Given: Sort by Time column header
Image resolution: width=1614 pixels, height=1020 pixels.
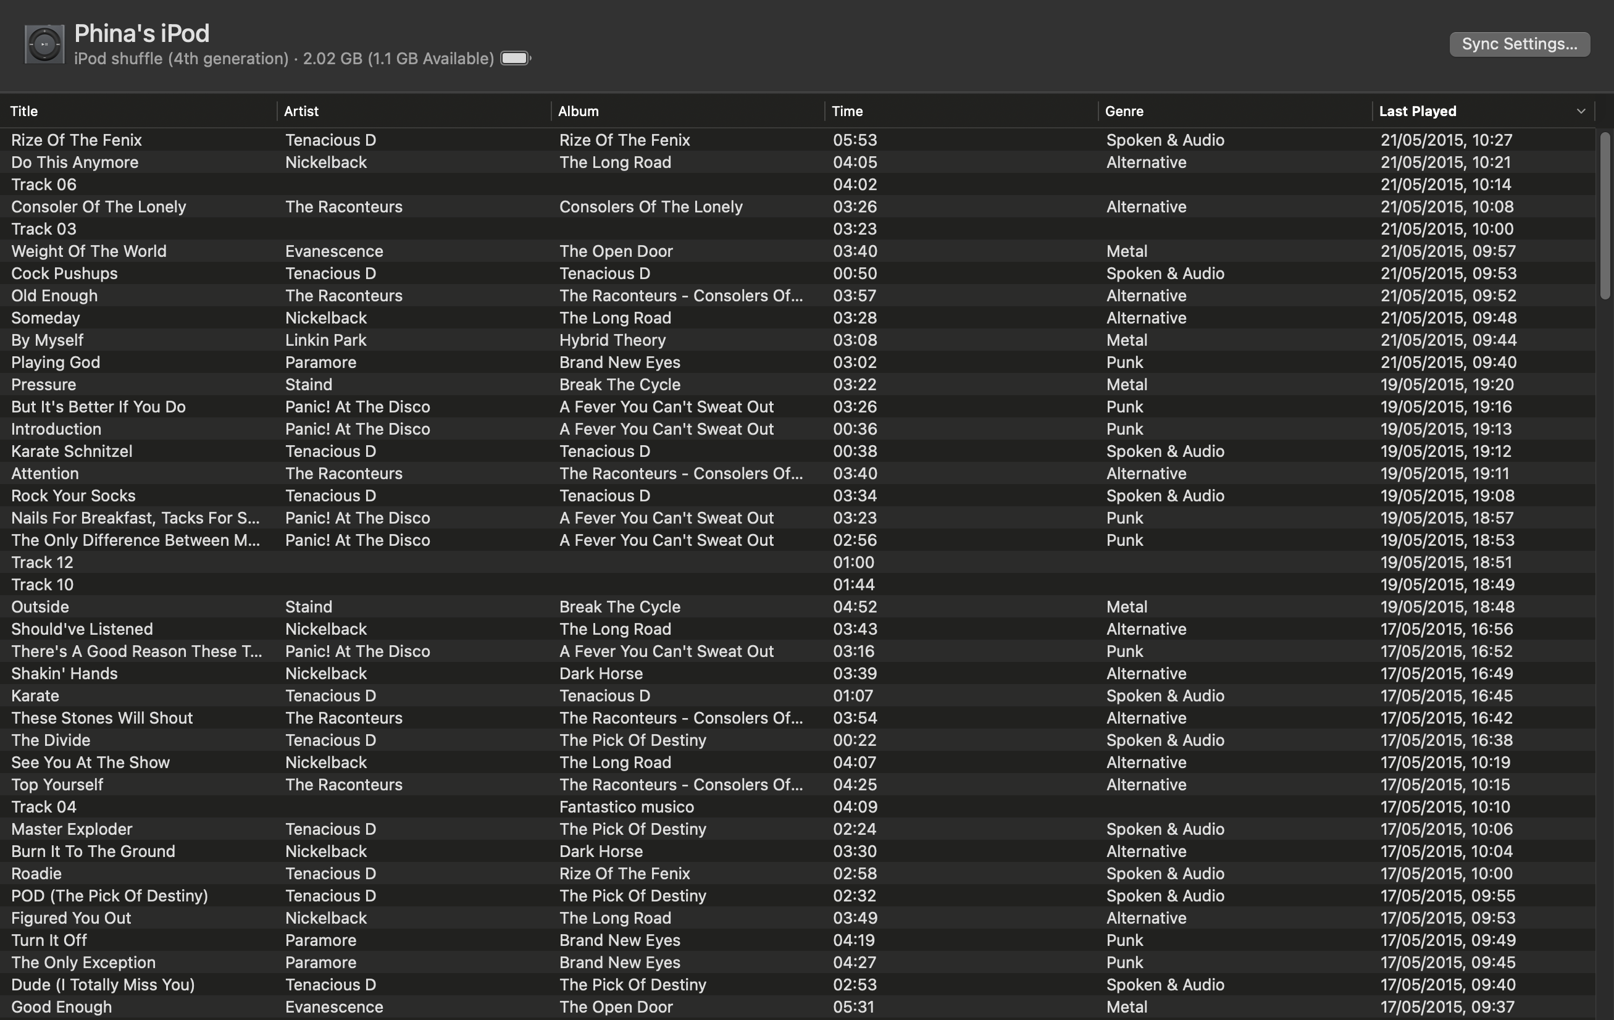Looking at the screenshot, I should [x=847, y=111].
